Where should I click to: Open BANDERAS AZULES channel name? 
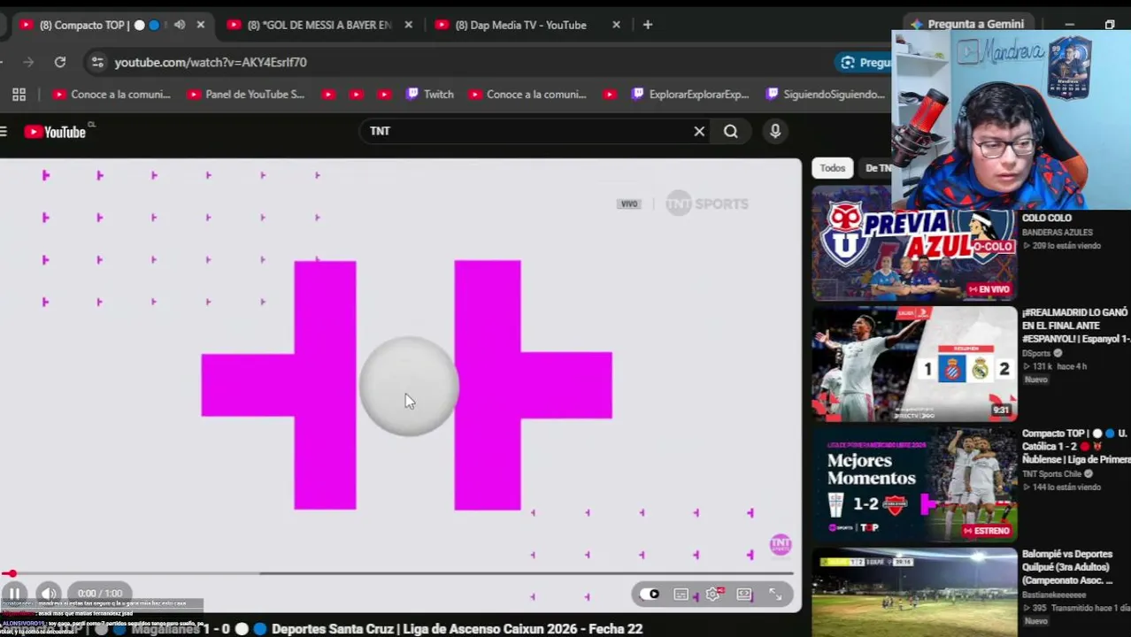[1058, 233]
